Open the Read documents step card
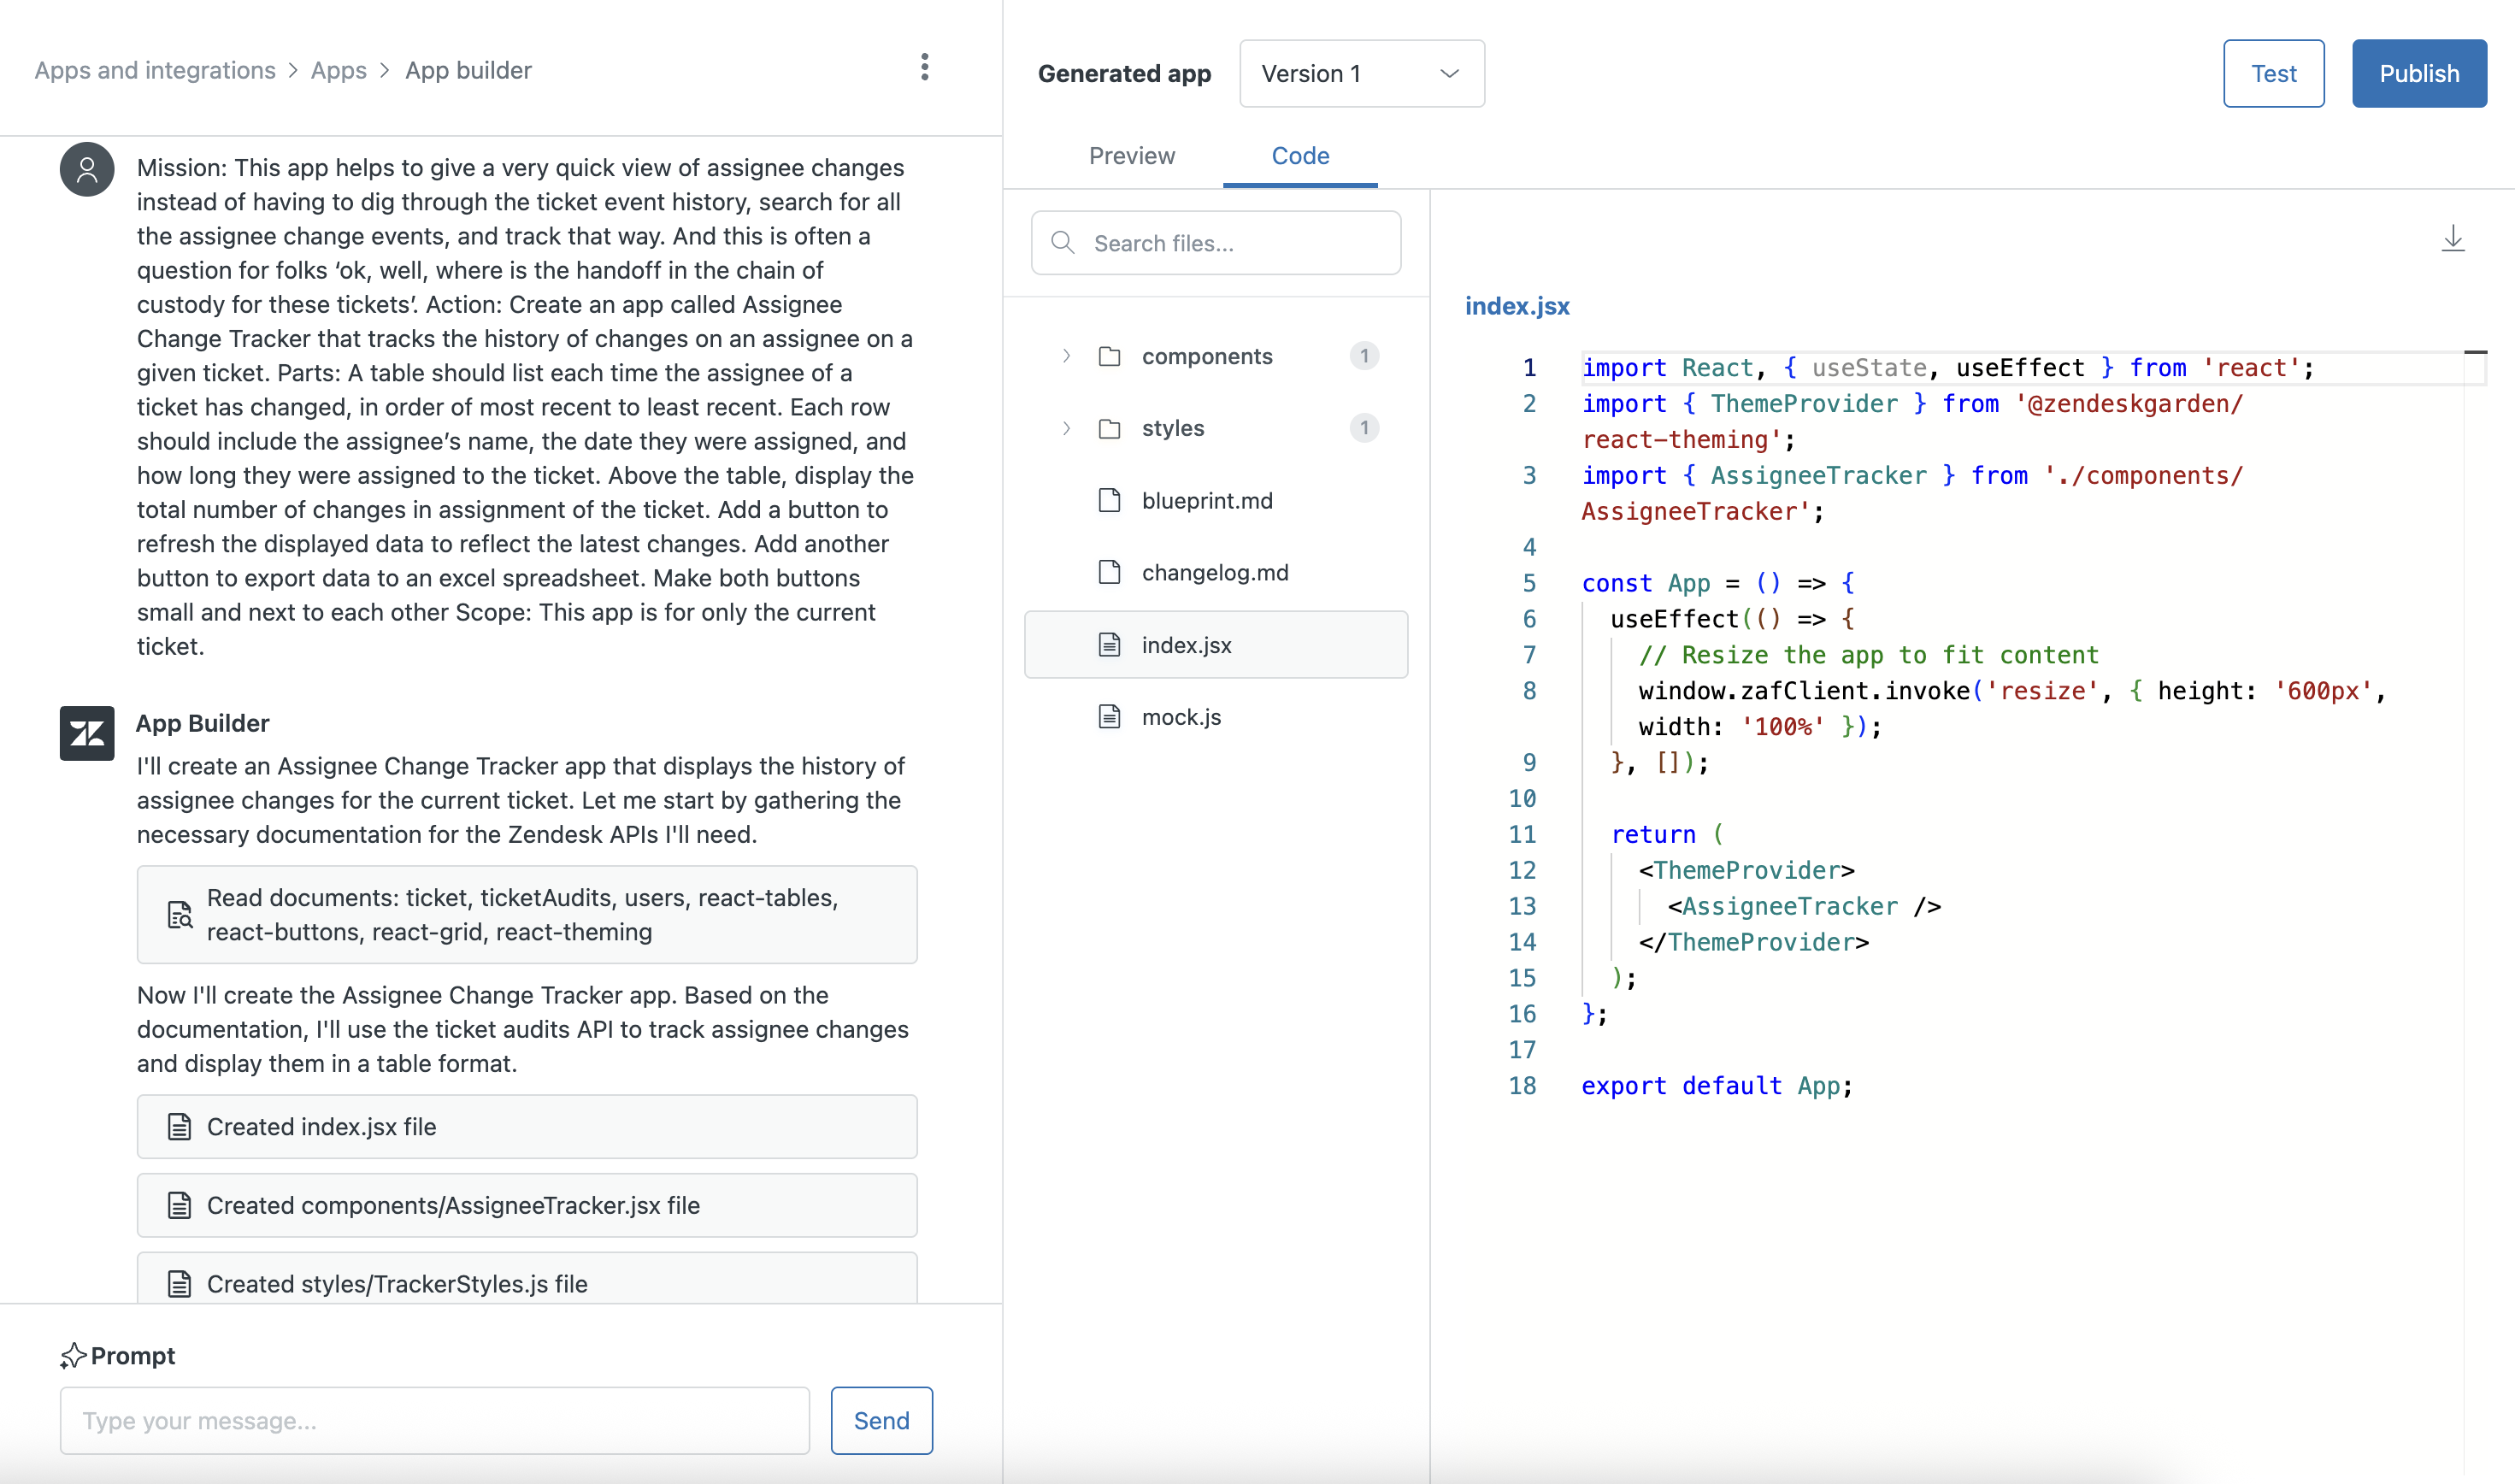Image resolution: width=2515 pixels, height=1484 pixels. click(527, 915)
